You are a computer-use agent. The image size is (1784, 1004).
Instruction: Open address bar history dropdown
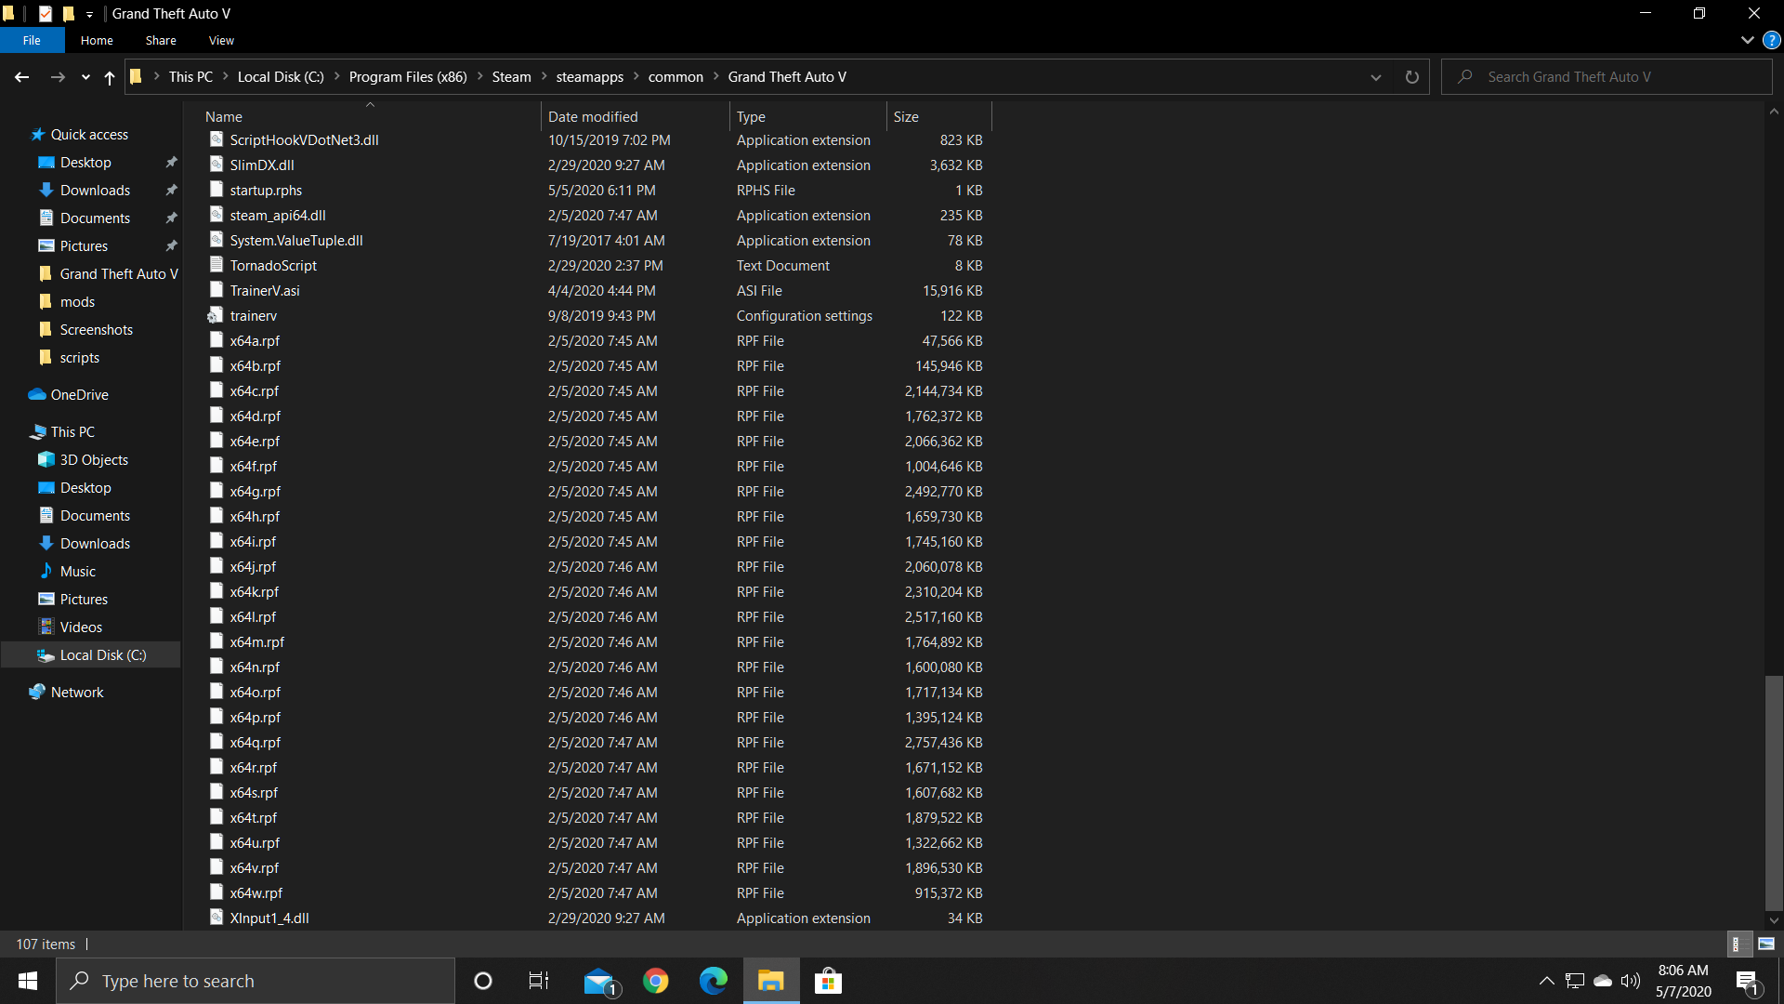(1375, 77)
